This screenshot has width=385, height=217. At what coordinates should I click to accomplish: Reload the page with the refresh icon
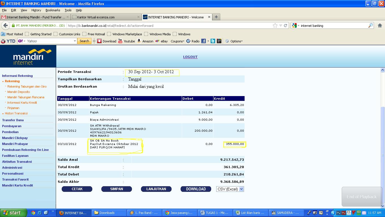coord(286,25)
